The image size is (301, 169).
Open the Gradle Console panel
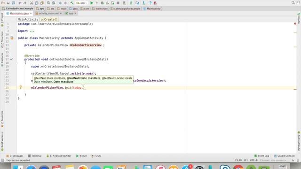coord(284,156)
